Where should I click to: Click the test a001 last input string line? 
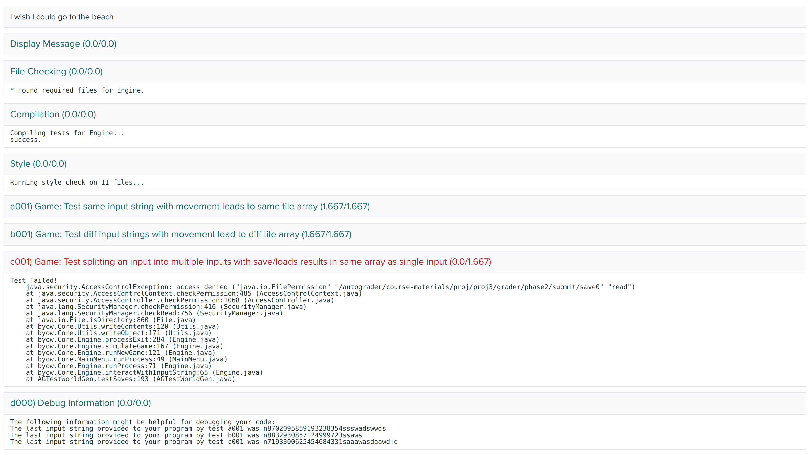click(198, 429)
